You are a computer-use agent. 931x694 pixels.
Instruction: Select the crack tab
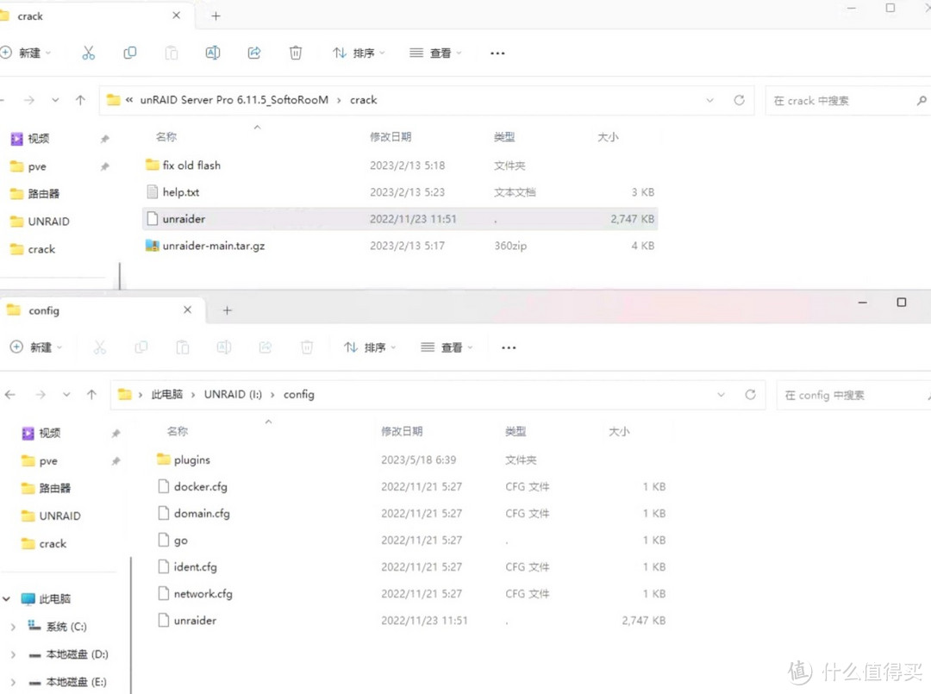[95, 16]
